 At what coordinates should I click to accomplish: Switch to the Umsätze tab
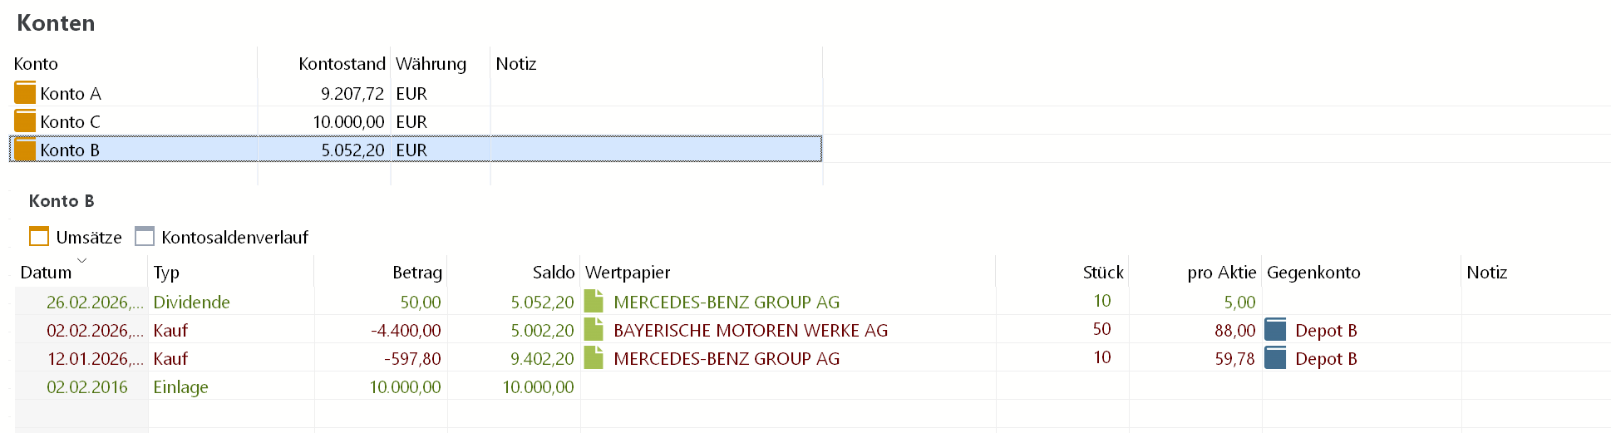pos(76,237)
